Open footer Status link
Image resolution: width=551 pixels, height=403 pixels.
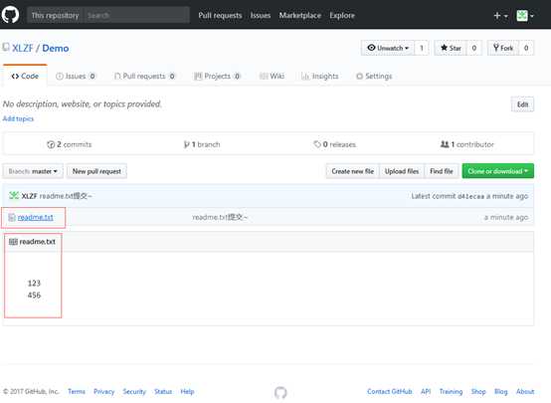pos(163,391)
